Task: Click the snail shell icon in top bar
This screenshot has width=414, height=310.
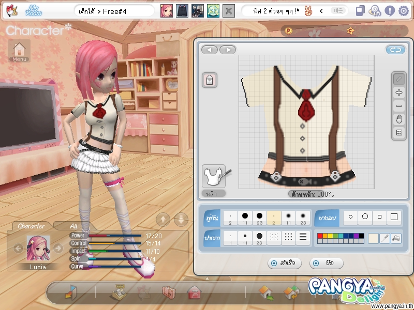Action: [375, 11]
